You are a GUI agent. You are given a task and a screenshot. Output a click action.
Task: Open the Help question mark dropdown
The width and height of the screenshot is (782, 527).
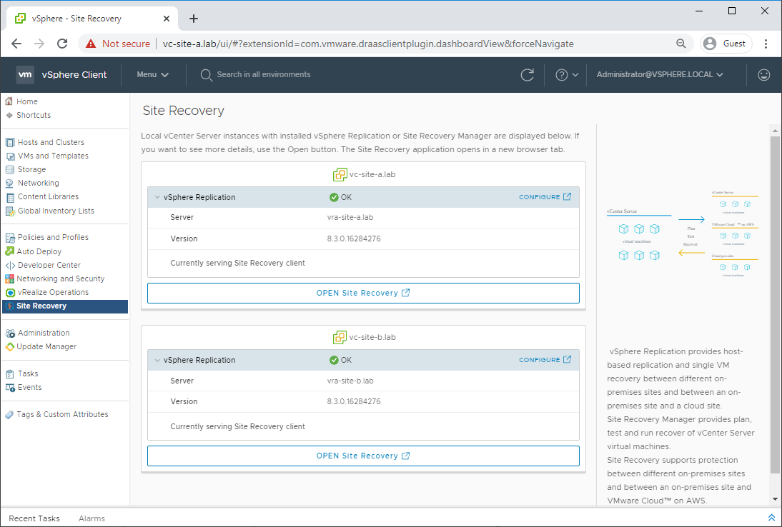567,75
